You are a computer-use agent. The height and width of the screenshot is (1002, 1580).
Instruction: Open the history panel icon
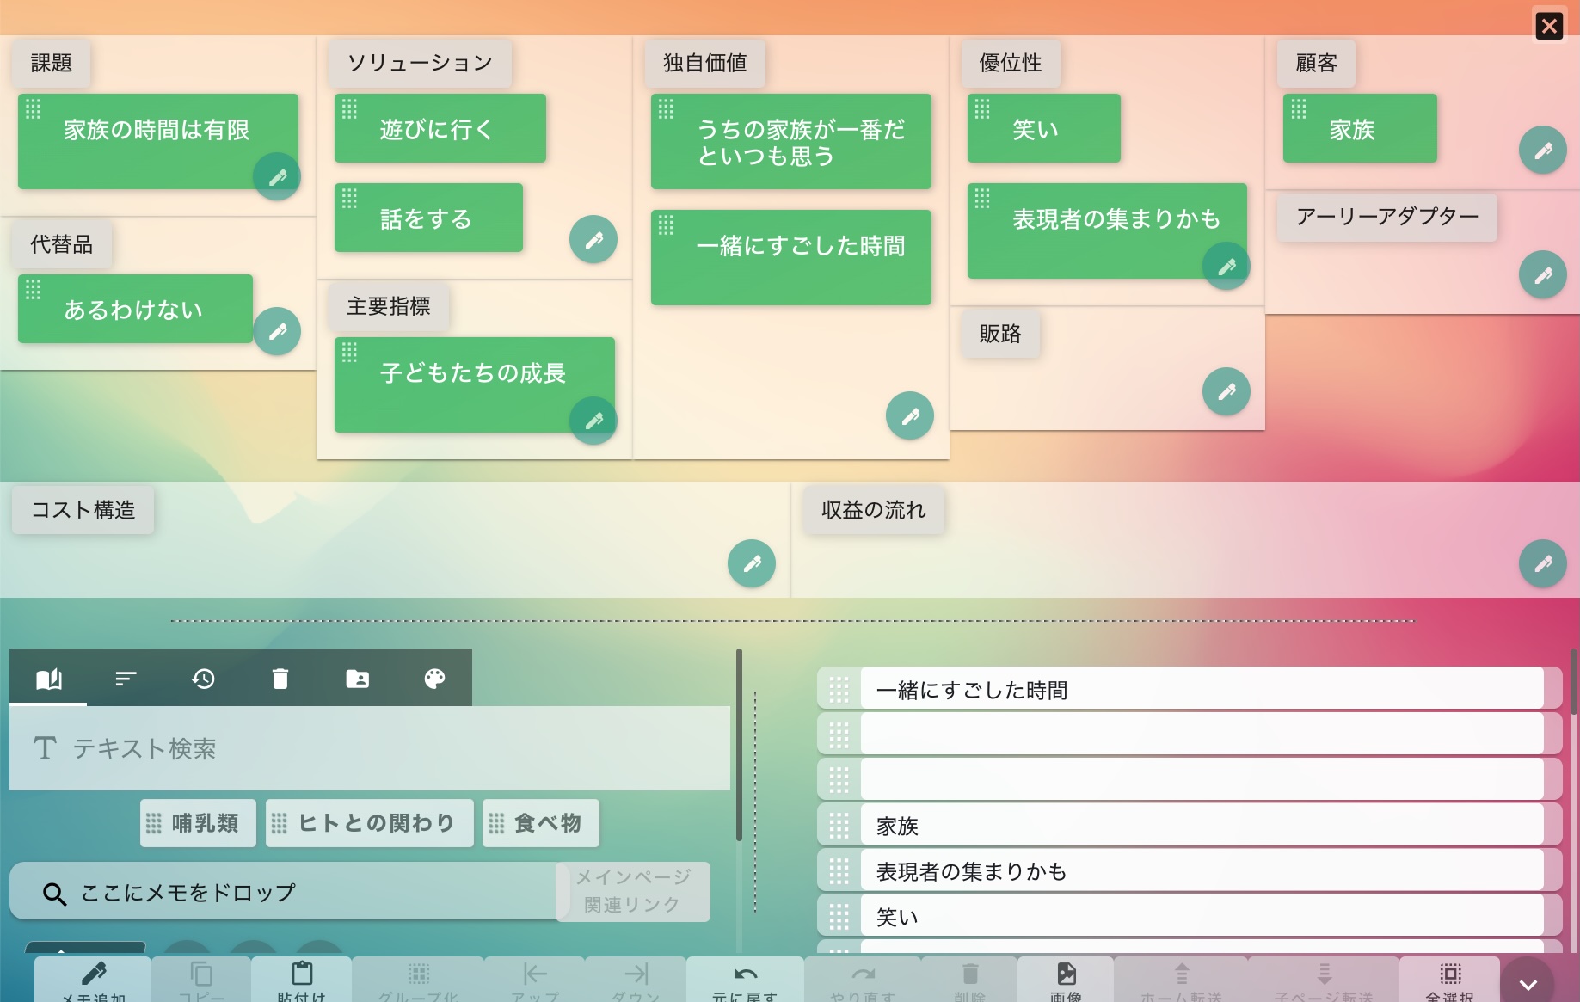coord(203,679)
